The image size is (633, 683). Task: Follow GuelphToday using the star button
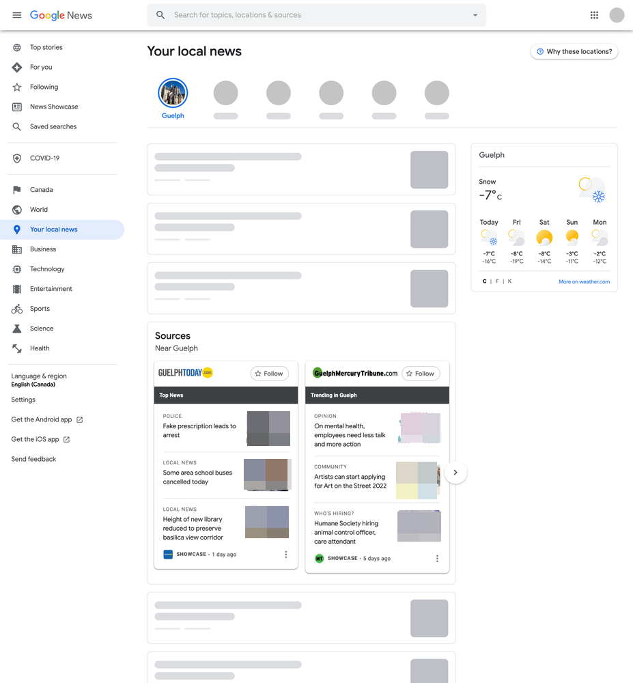pos(269,374)
